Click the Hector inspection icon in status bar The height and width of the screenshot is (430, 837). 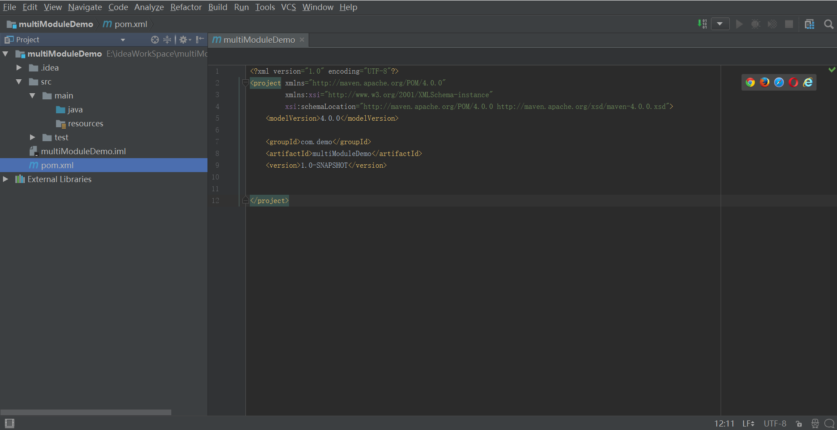[815, 423]
